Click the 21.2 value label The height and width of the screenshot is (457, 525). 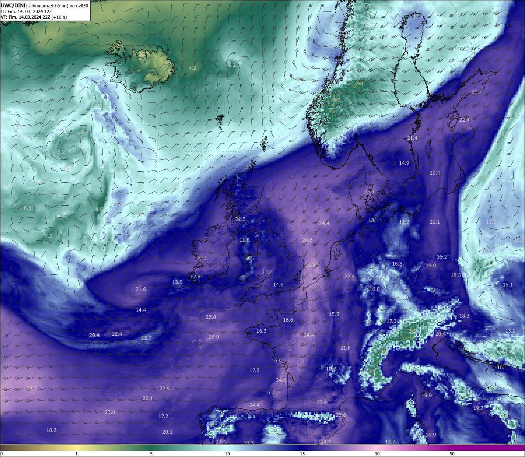[267, 272]
